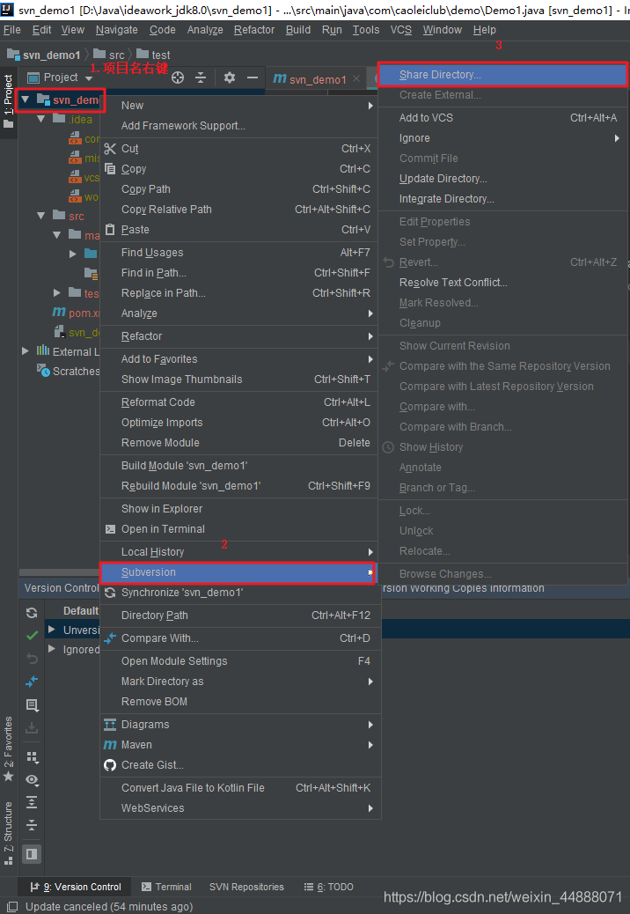The height and width of the screenshot is (914, 630).
Task: Toggle the 1: Project side tab
Action: pos(8,101)
